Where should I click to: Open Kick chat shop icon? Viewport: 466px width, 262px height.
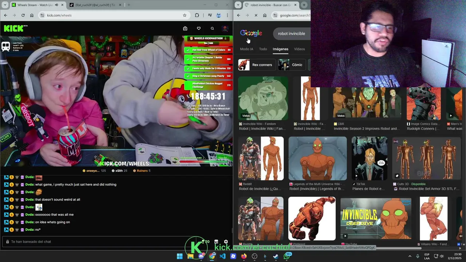[216, 242]
